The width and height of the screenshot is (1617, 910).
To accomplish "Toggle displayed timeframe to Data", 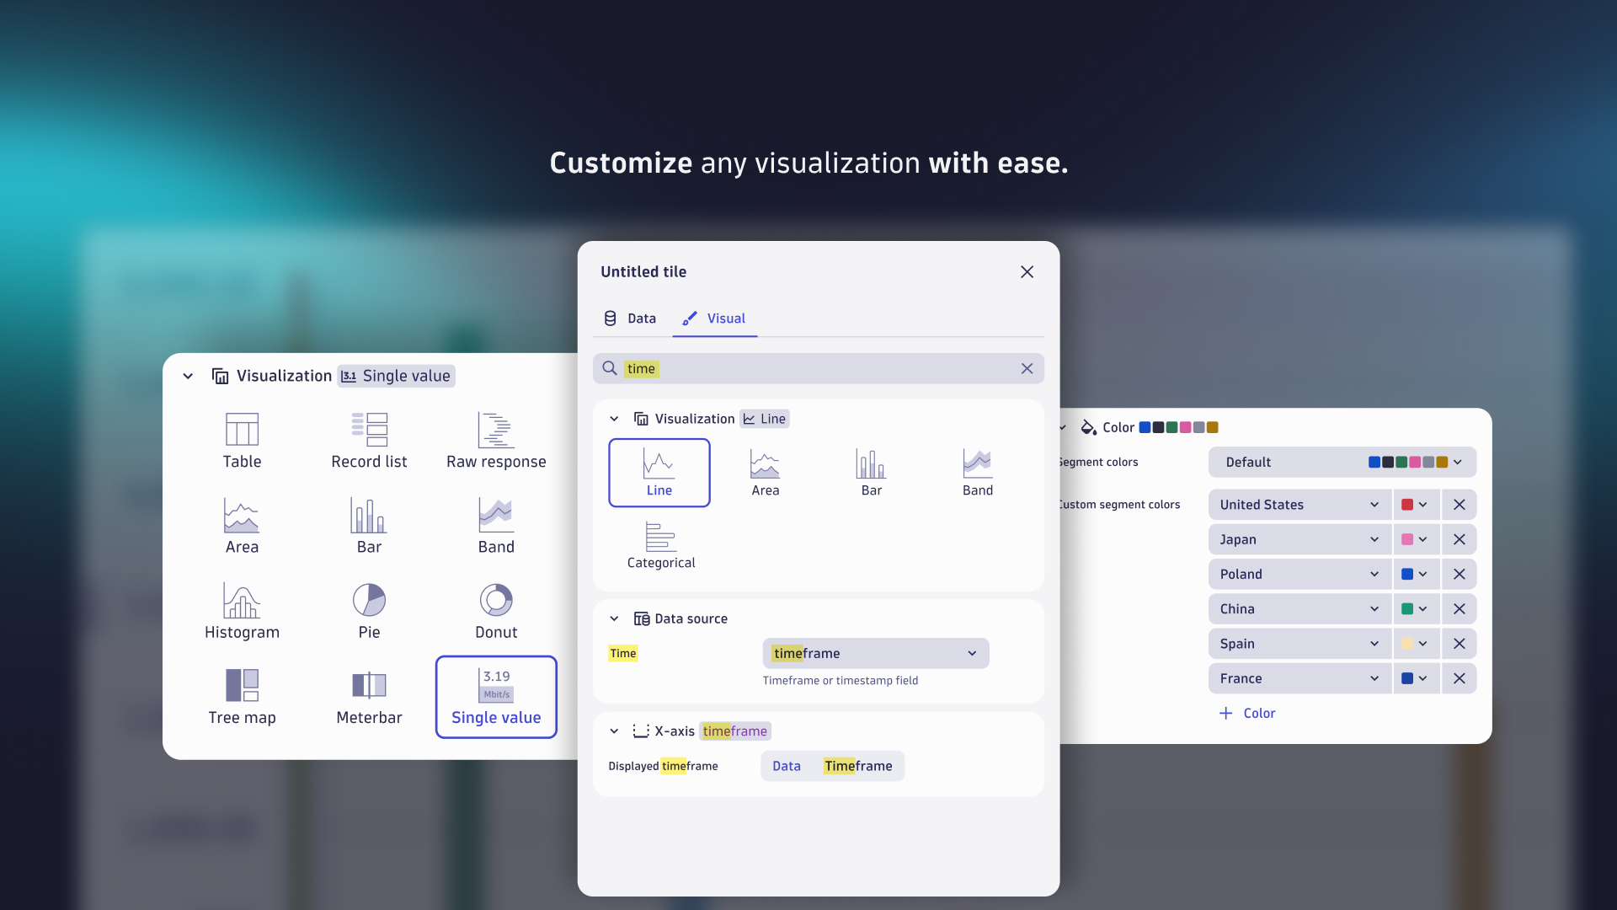I will point(787,766).
